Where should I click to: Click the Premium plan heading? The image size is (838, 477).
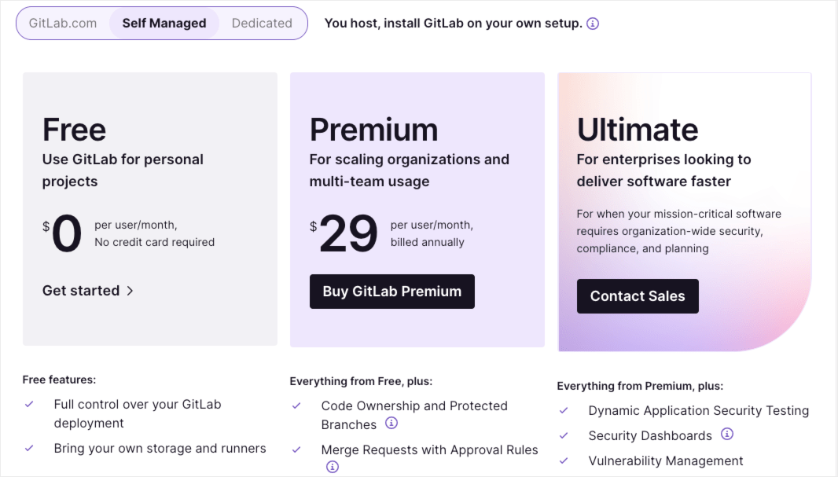pyautogui.click(x=373, y=130)
